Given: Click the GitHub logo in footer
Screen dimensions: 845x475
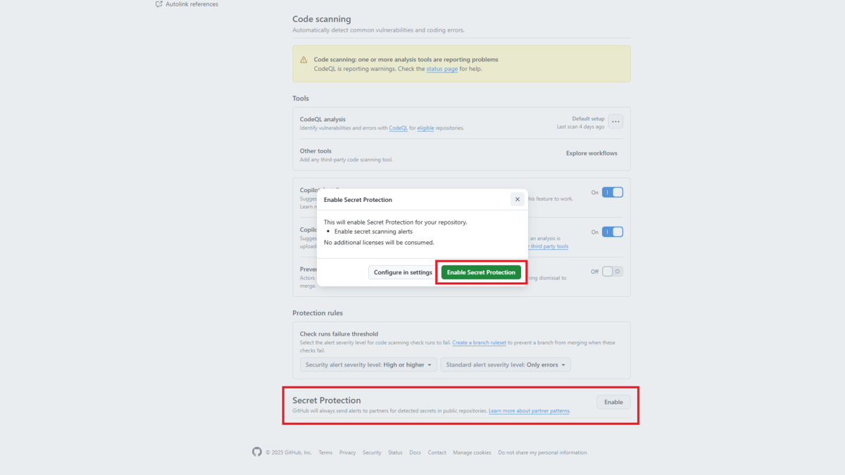Looking at the screenshot, I should pos(257,452).
